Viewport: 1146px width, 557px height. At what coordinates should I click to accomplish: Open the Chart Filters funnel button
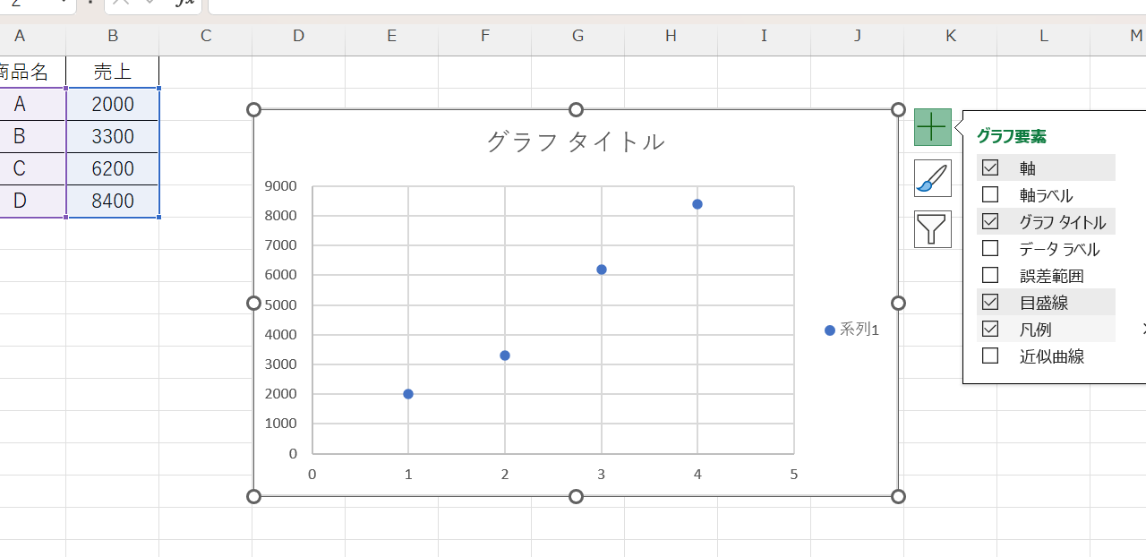click(932, 229)
